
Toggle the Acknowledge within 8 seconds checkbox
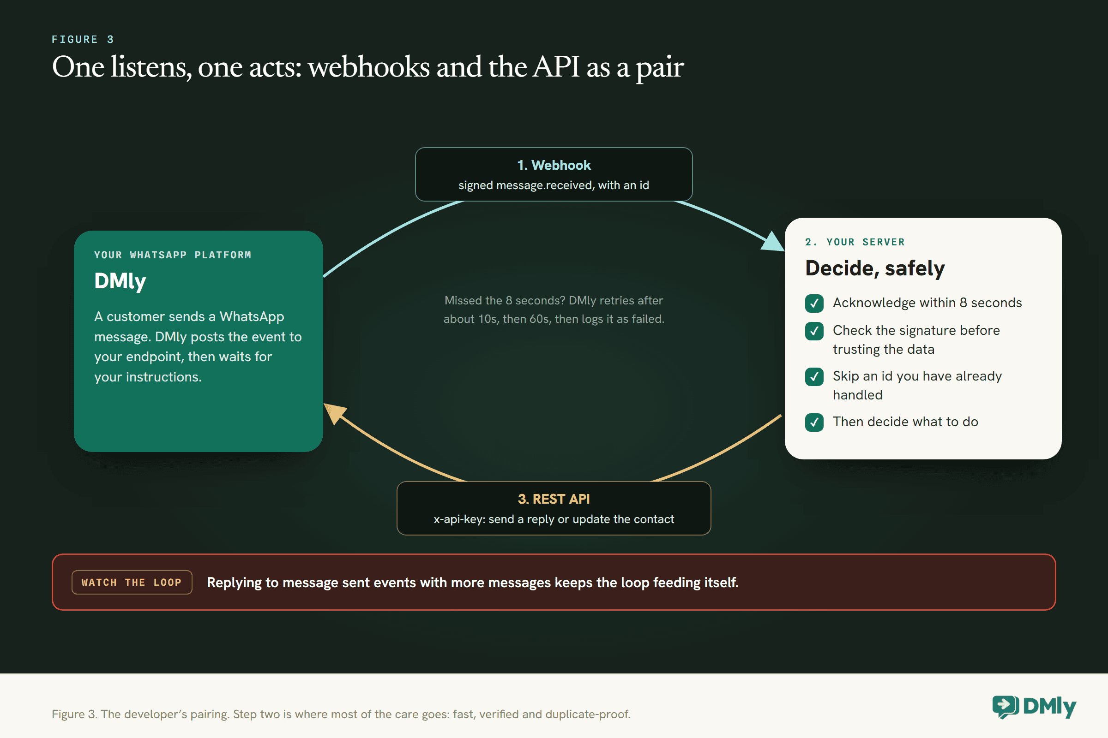814,304
